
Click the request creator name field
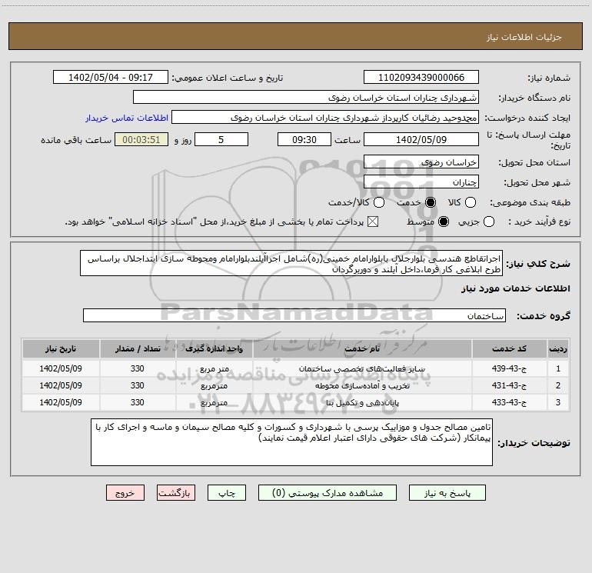pos(325,118)
